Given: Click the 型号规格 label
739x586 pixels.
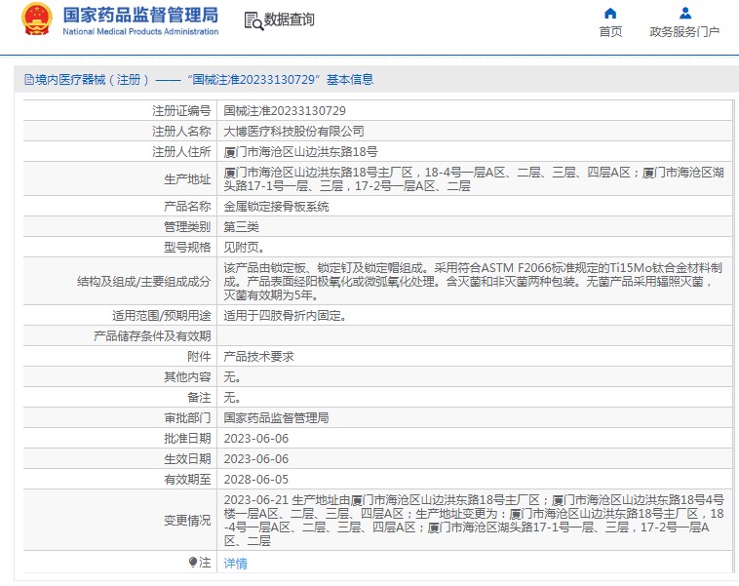Looking at the screenshot, I should point(187,247).
